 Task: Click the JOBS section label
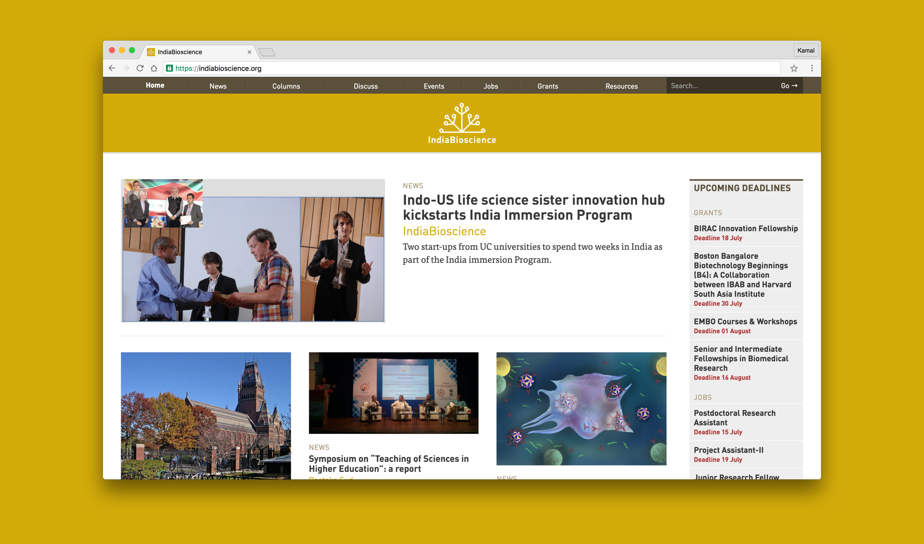tap(703, 397)
